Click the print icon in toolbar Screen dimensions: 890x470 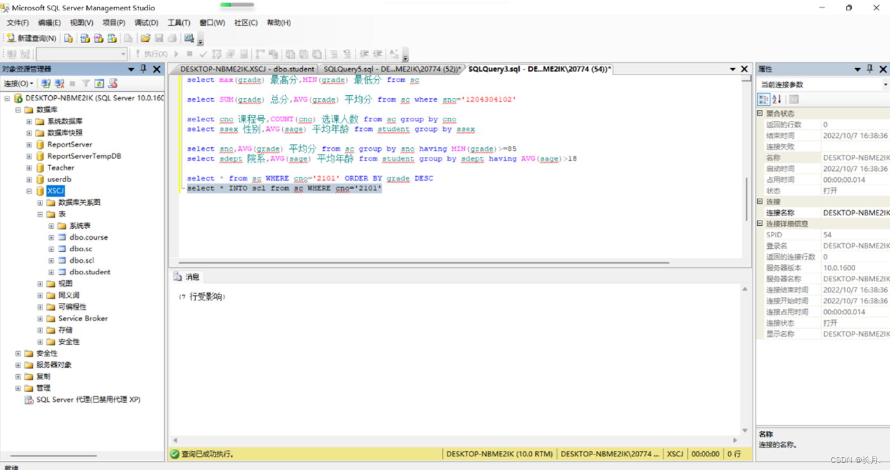[173, 39]
